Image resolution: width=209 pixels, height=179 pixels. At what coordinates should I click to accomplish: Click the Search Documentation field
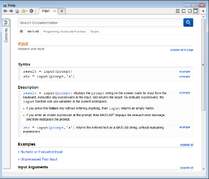[100, 23]
